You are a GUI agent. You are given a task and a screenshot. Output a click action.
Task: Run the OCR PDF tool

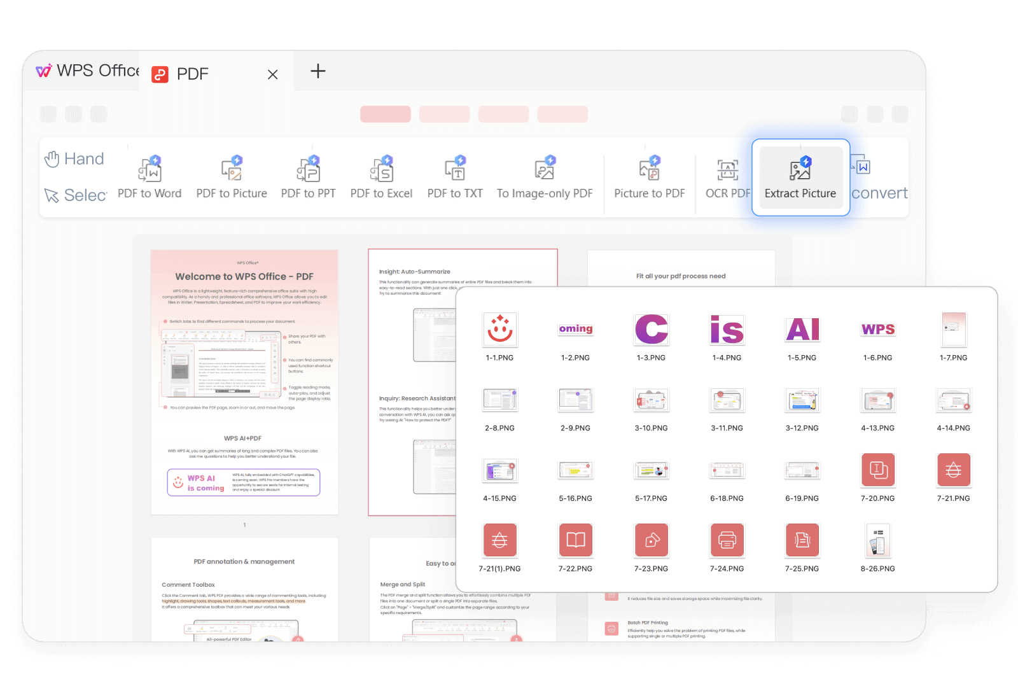728,177
